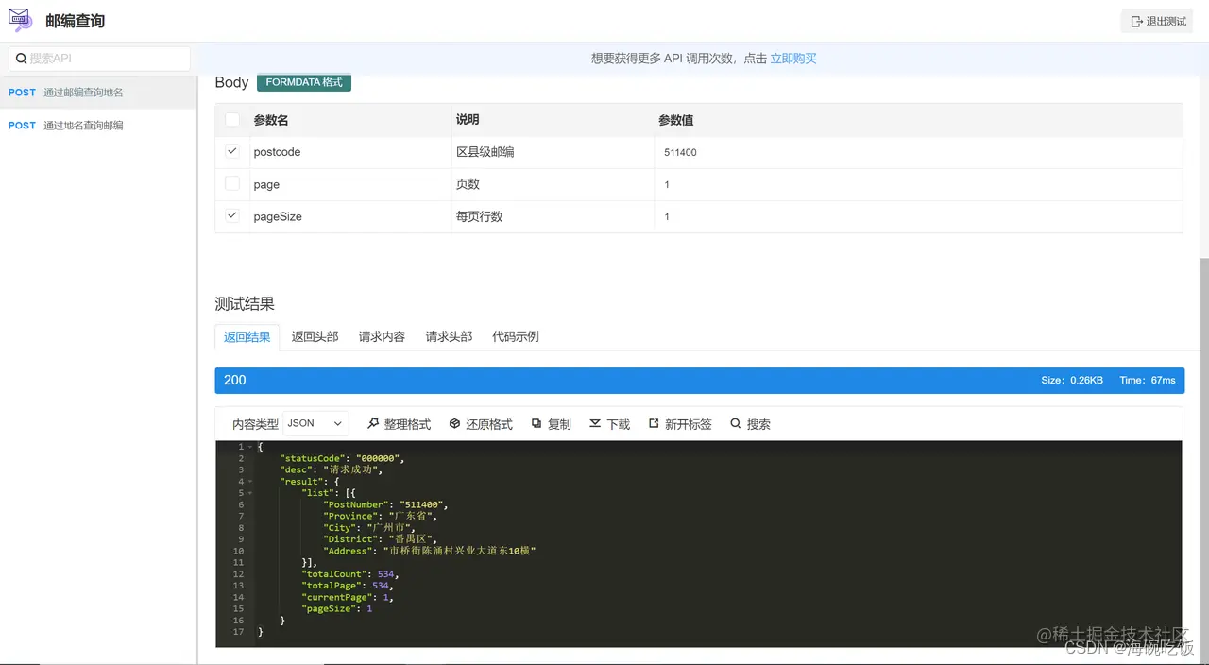The width and height of the screenshot is (1209, 665).
Task: Collapse the "result" object fold at line 4
Action: (250, 482)
